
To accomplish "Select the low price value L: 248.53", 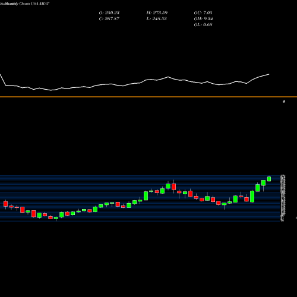I will tap(156, 19).
